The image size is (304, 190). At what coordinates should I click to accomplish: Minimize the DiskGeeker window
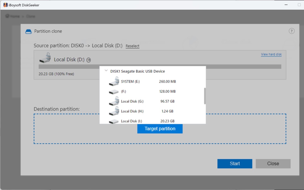click(x=286, y=5)
